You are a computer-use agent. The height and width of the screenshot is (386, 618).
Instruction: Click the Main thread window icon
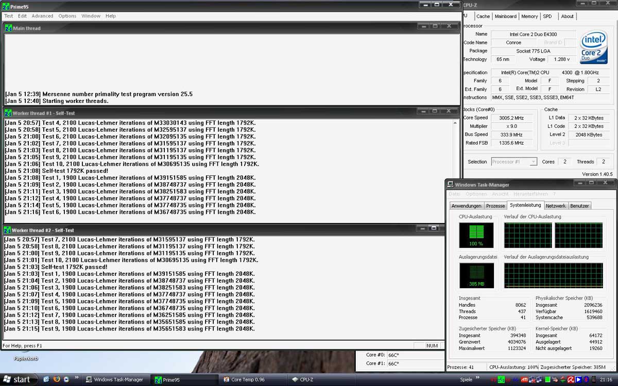[8, 28]
